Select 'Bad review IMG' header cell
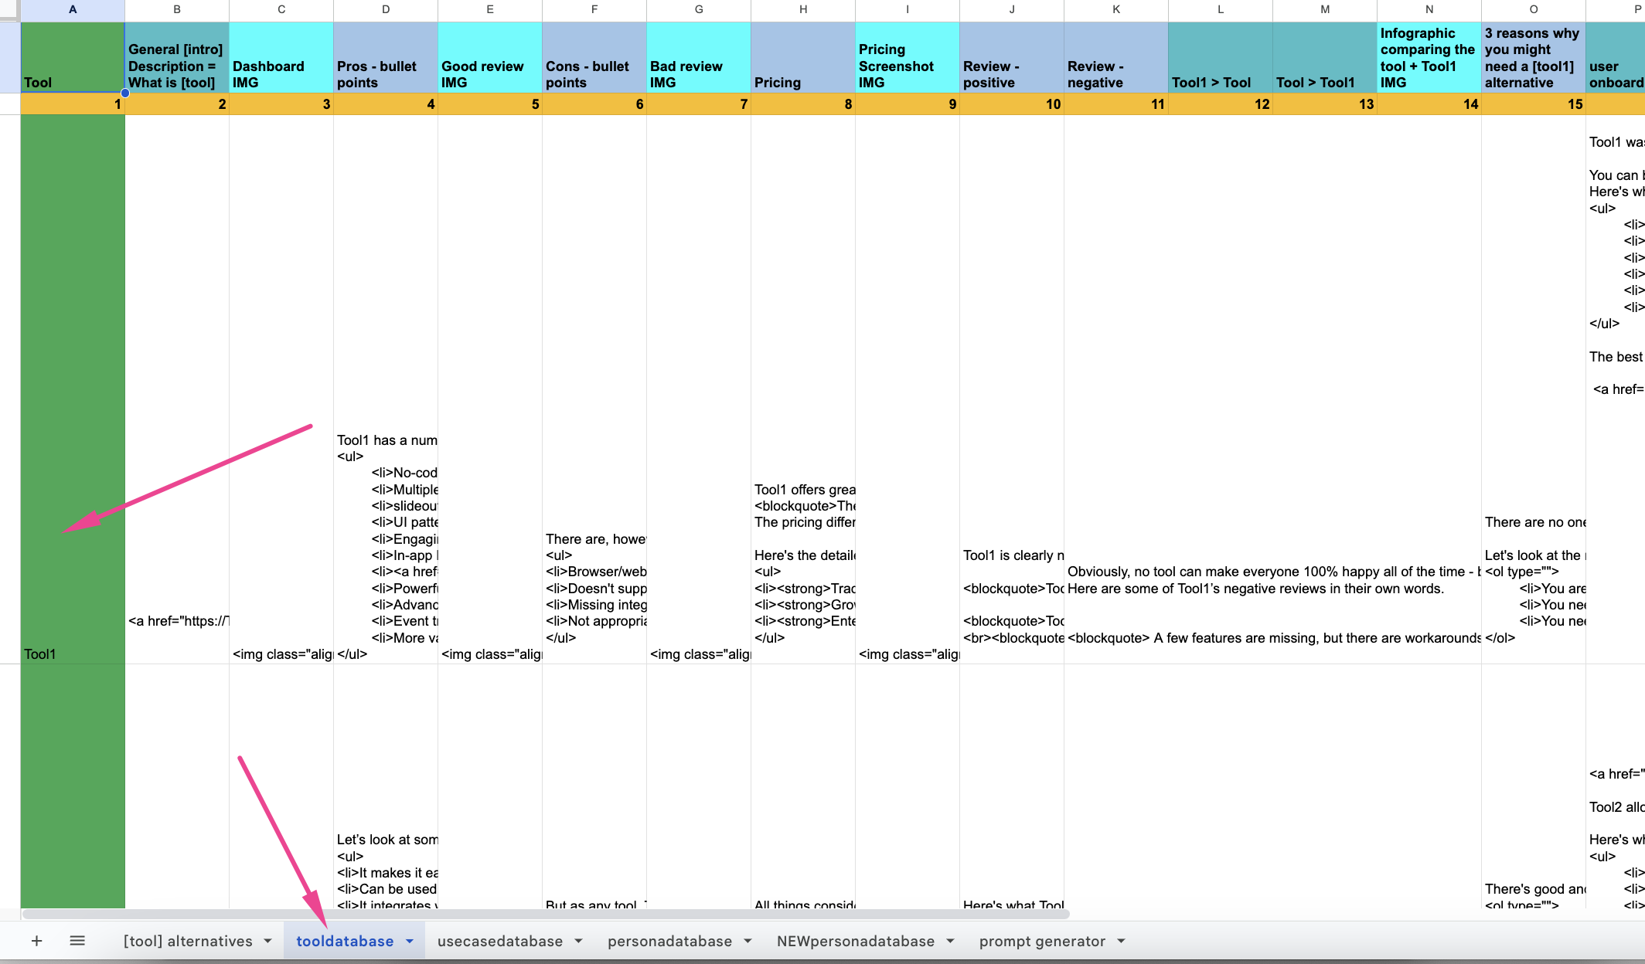Viewport: 1645px width, 964px height. (699, 57)
